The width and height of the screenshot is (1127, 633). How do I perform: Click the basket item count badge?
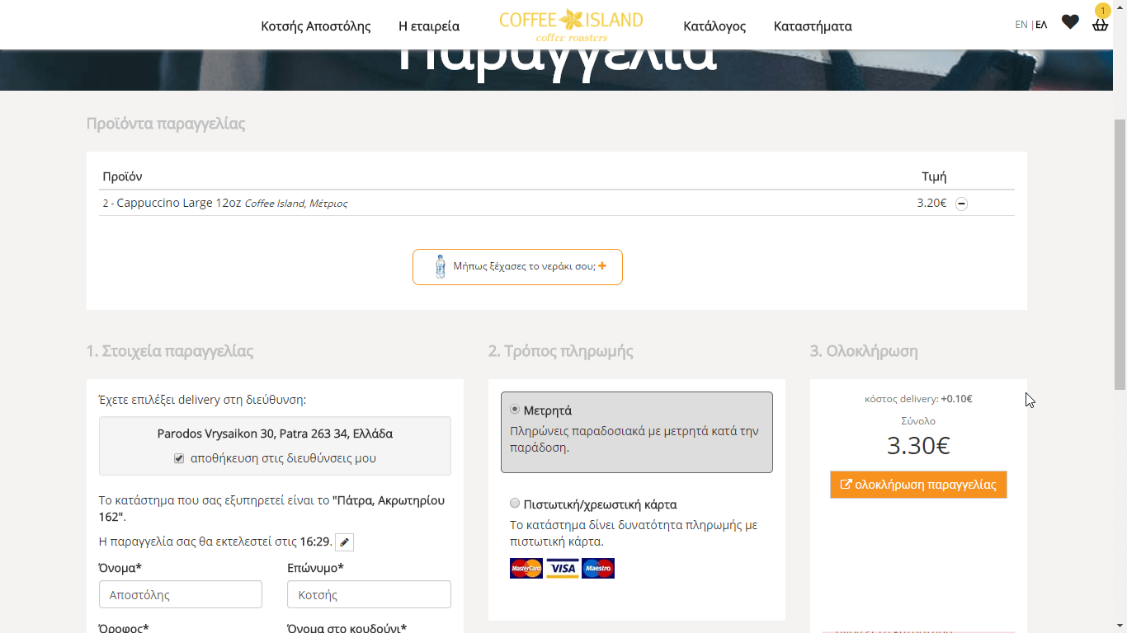point(1102,11)
